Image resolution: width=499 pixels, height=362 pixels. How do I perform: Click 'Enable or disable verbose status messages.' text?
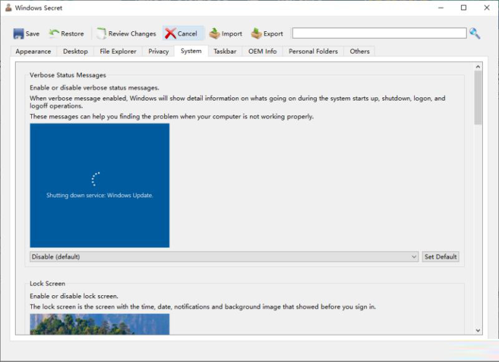[x=95, y=87]
